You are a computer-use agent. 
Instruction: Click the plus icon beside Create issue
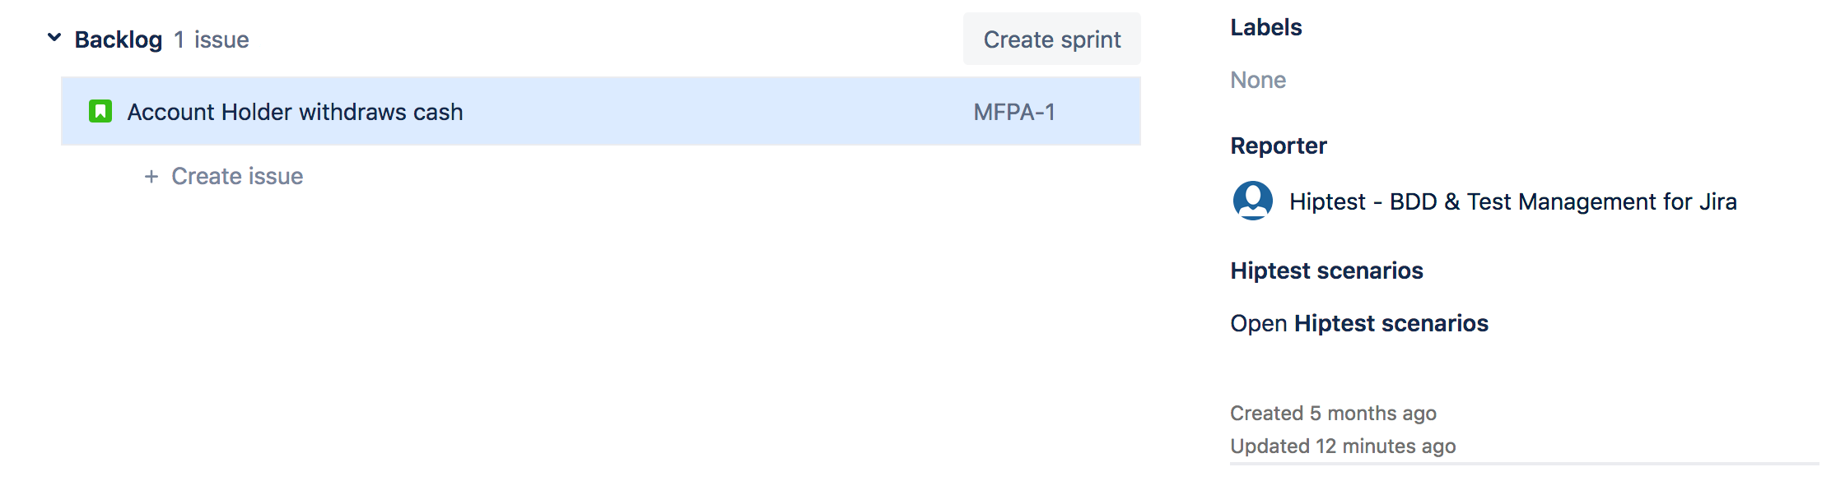coord(151,176)
